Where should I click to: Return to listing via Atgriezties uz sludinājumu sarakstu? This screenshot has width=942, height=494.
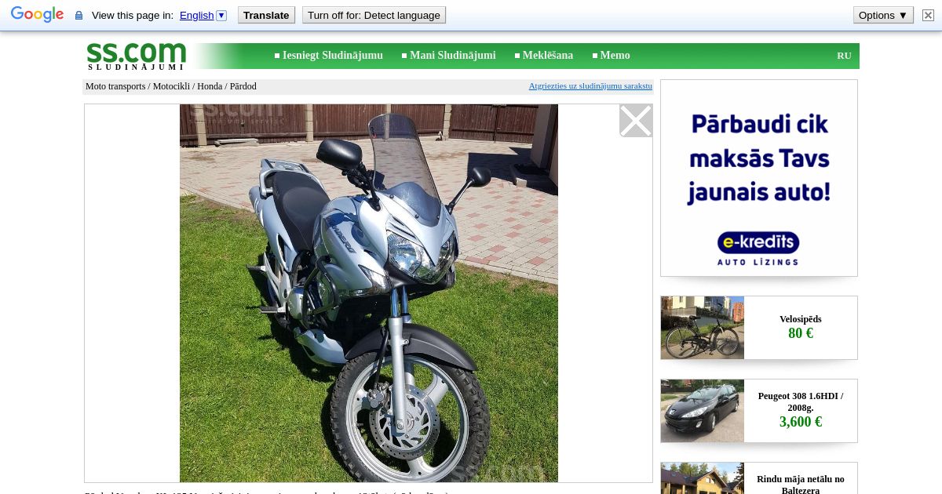pos(590,86)
